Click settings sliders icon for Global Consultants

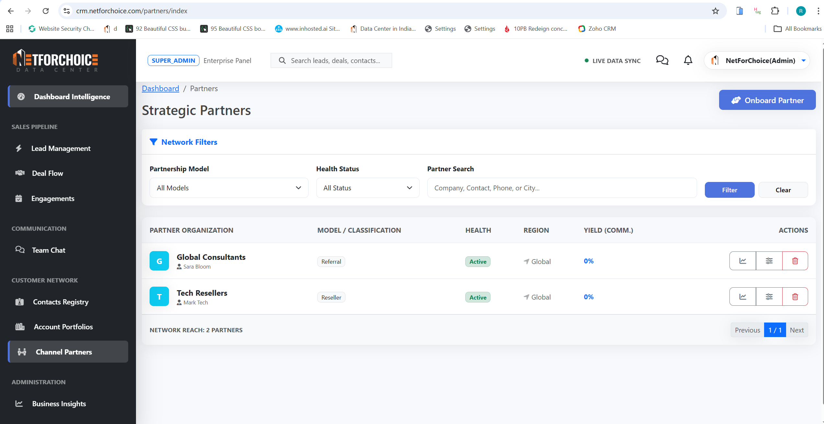pos(769,261)
